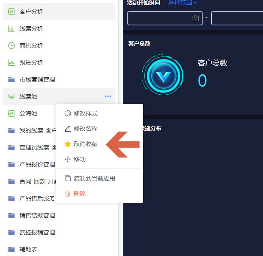Click the end date input field
This screenshot has height=256, width=263.
coord(237,18)
